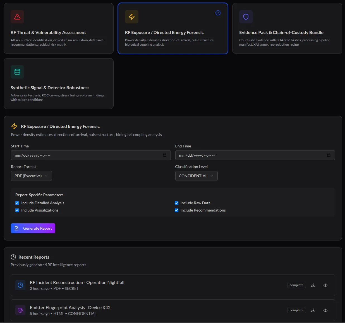This screenshot has height=323, width=345.
Task: Click the Start Time date input field
Action: [x=84, y=155]
